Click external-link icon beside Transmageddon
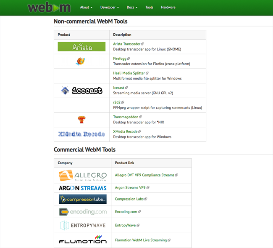The height and width of the screenshot is (248, 273). click(x=141, y=117)
